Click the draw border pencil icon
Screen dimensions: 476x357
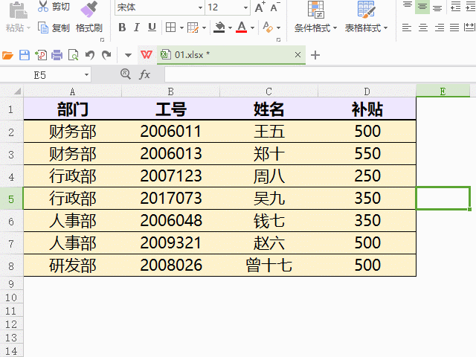coord(193,28)
